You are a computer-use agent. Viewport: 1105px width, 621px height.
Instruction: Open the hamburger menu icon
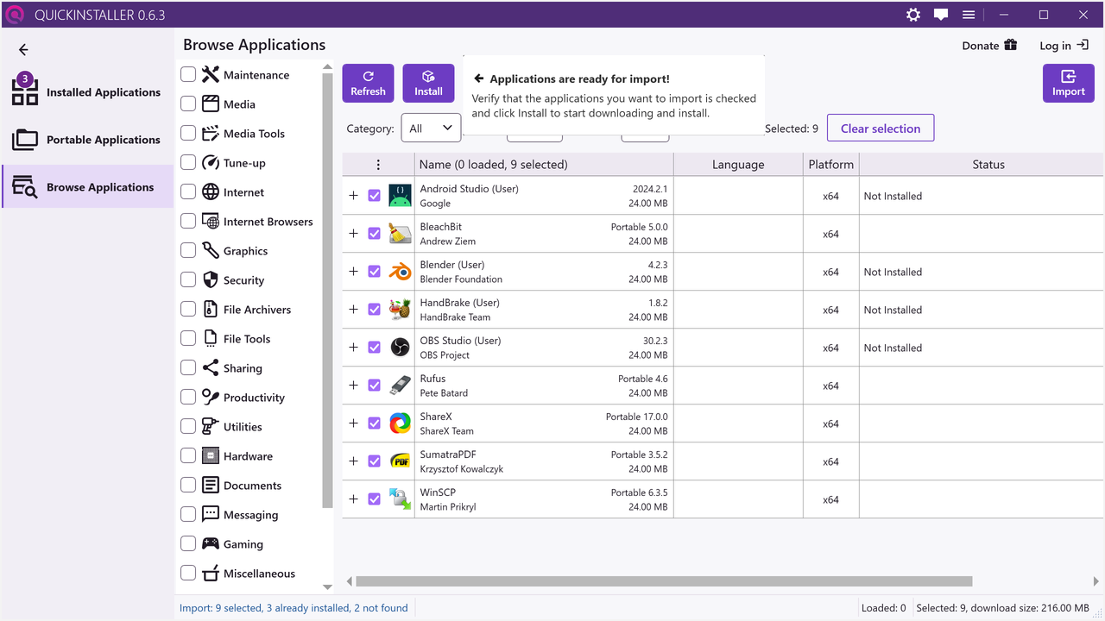(x=969, y=15)
